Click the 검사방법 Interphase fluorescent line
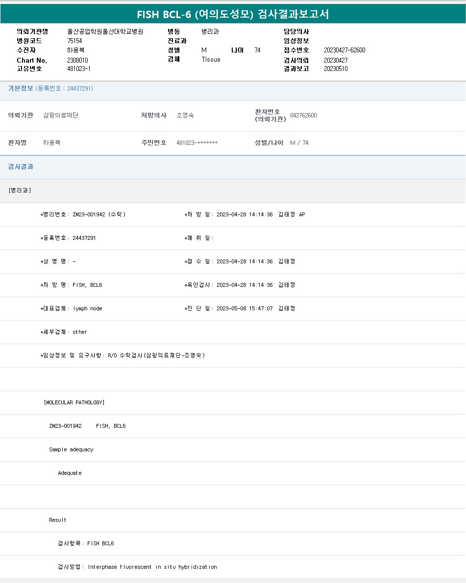The width and height of the screenshot is (466, 583). click(137, 567)
